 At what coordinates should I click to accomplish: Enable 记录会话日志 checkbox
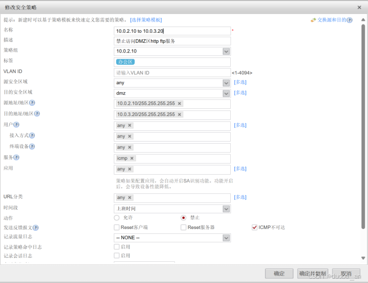(x=116, y=256)
